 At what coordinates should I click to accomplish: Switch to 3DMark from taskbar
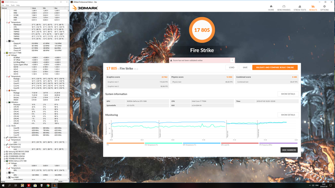pos(54,185)
